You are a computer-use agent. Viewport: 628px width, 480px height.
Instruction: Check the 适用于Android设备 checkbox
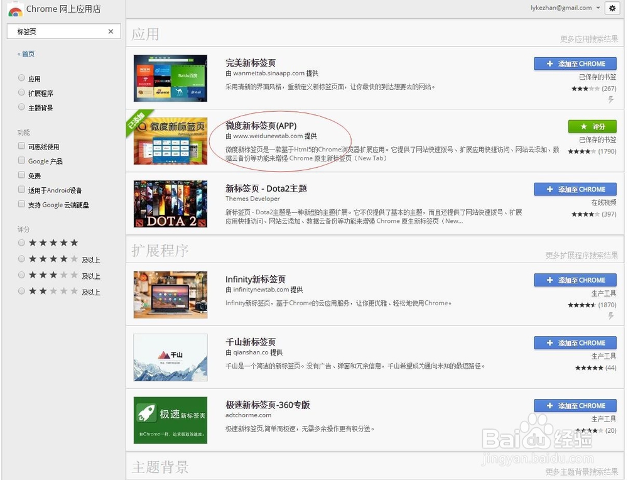[21, 190]
